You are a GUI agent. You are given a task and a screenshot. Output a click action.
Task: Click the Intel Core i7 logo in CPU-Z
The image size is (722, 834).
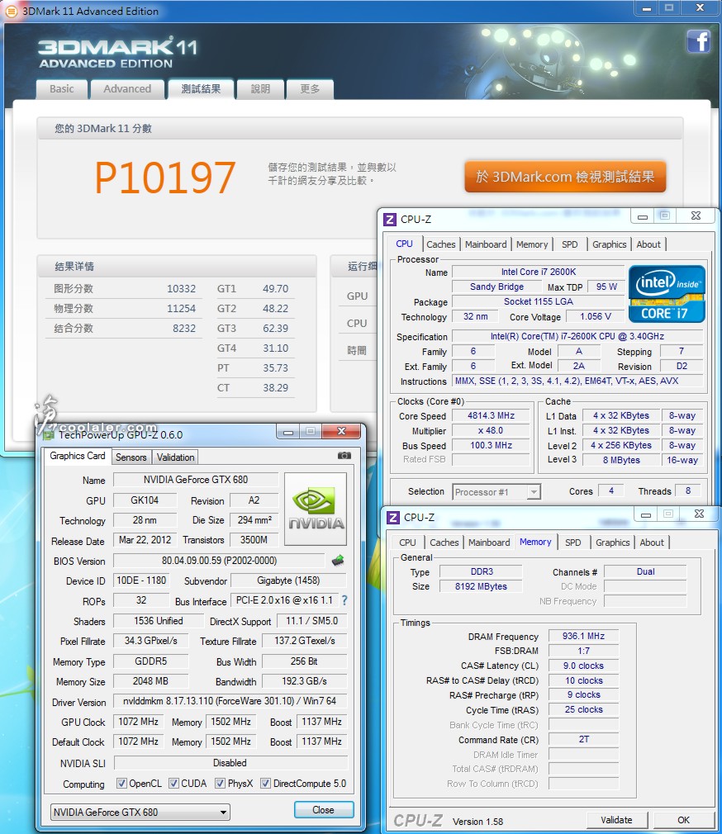(667, 294)
